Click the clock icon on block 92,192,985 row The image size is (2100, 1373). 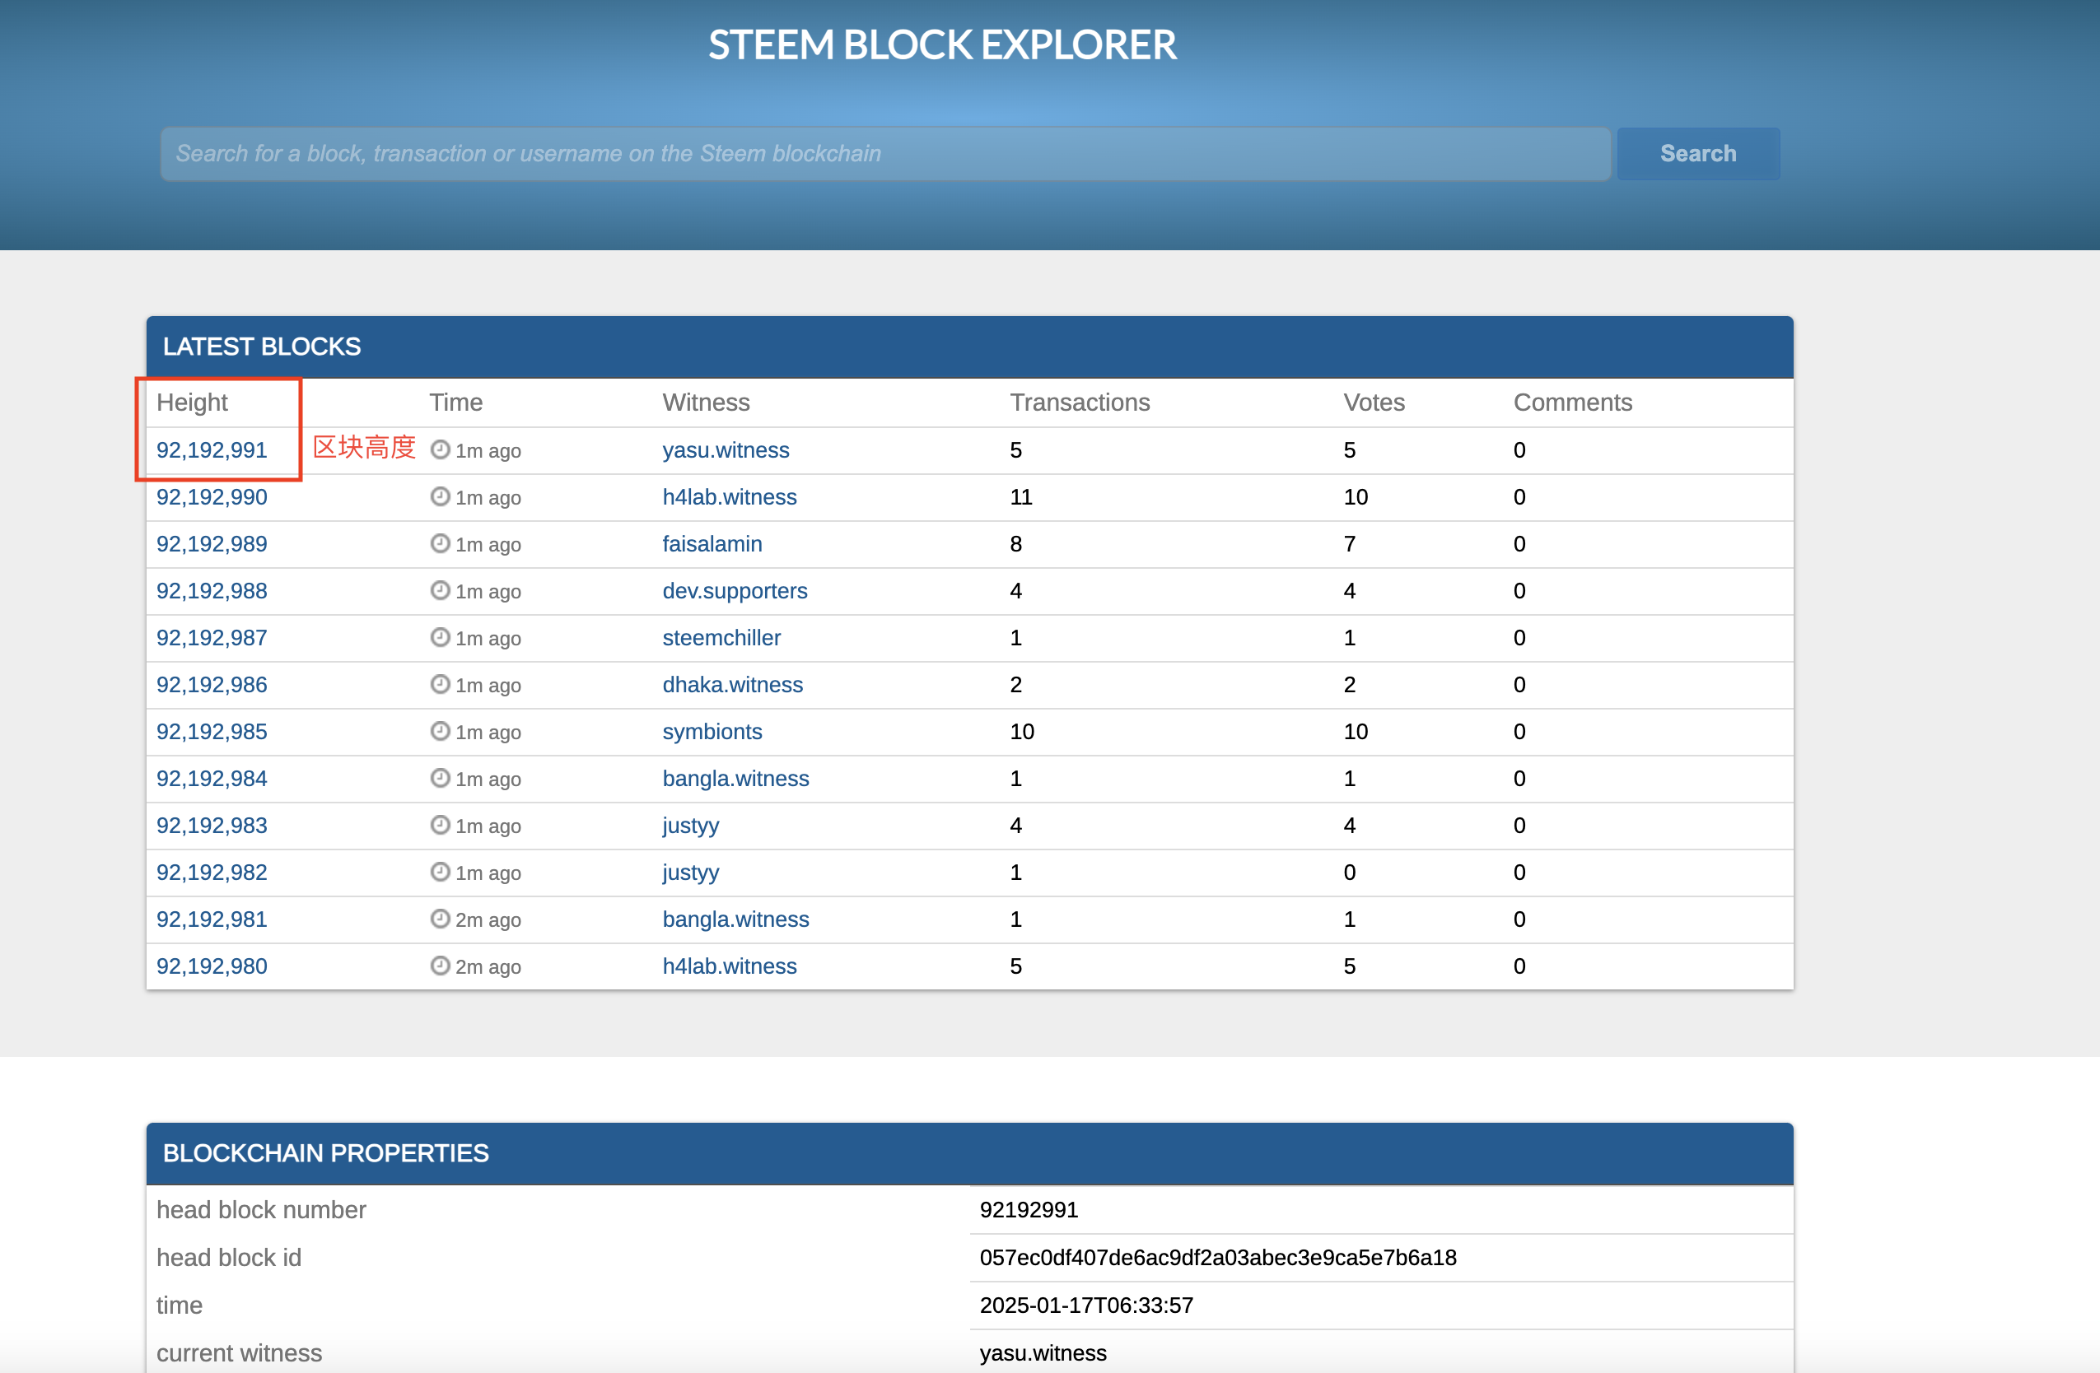click(441, 730)
